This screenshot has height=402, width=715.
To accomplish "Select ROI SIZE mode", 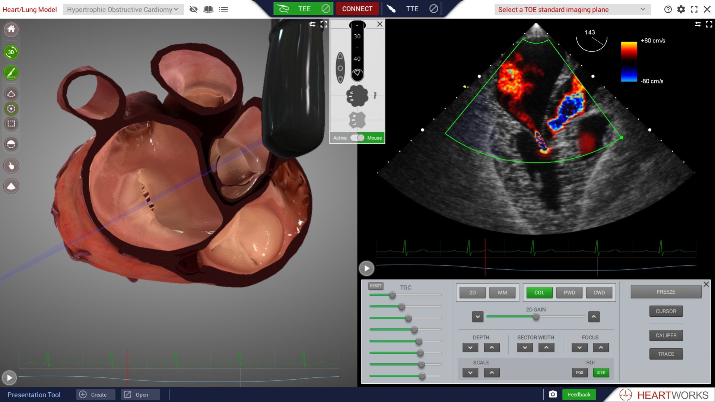I will click(x=601, y=373).
